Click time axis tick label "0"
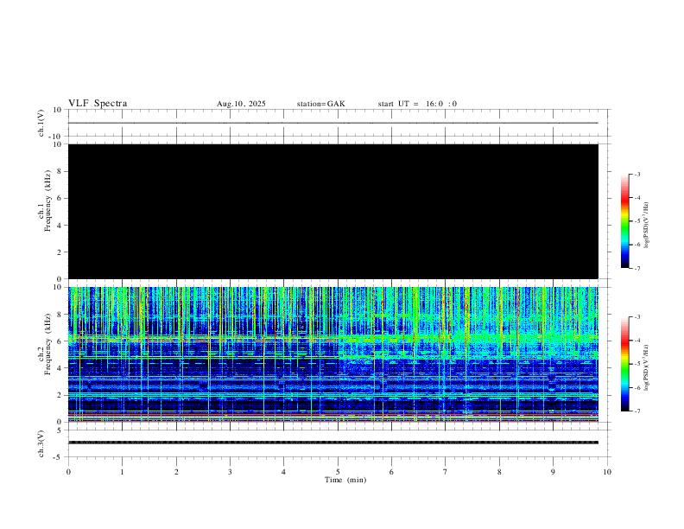 coord(68,472)
